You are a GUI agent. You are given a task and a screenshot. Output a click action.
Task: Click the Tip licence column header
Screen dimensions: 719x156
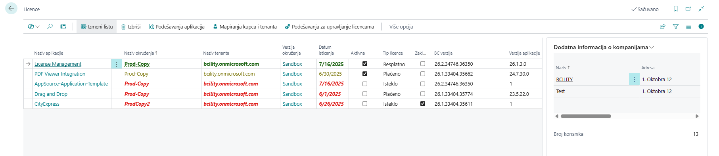pyautogui.click(x=393, y=53)
